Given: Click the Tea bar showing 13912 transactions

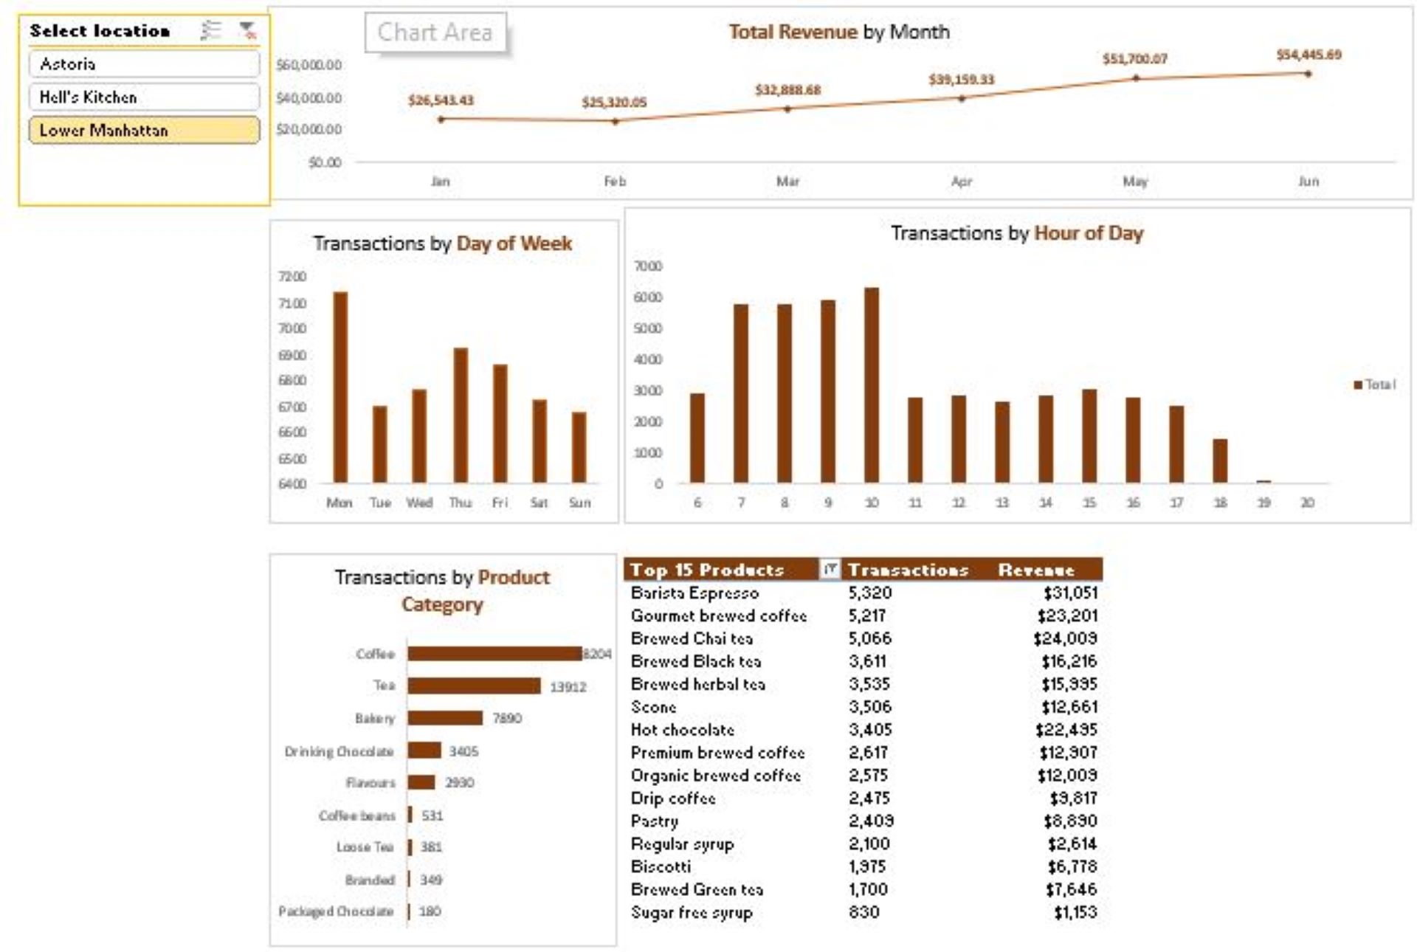Looking at the screenshot, I should (x=476, y=686).
